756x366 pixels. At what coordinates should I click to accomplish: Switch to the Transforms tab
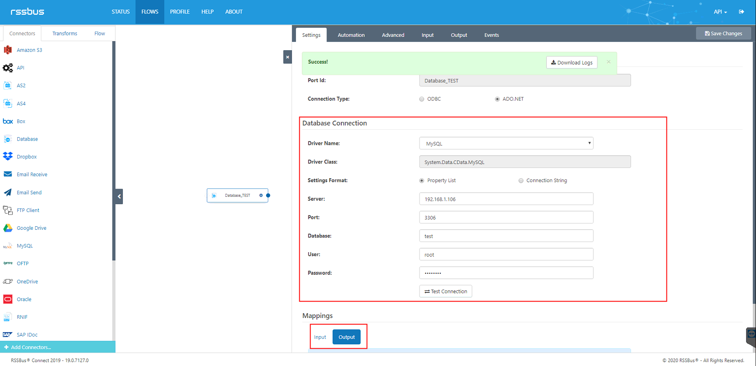(x=65, y=33)
